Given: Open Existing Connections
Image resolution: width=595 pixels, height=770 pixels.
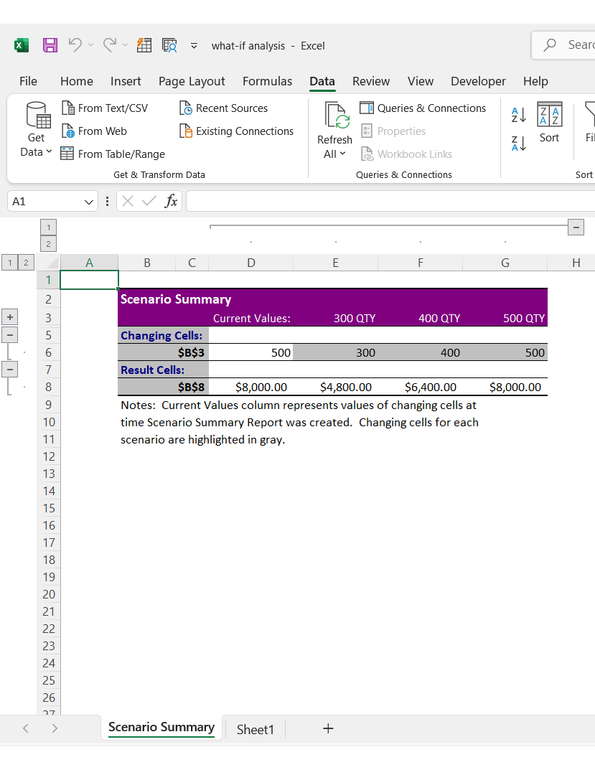Looking at the screenshot, I should (236, 131).
